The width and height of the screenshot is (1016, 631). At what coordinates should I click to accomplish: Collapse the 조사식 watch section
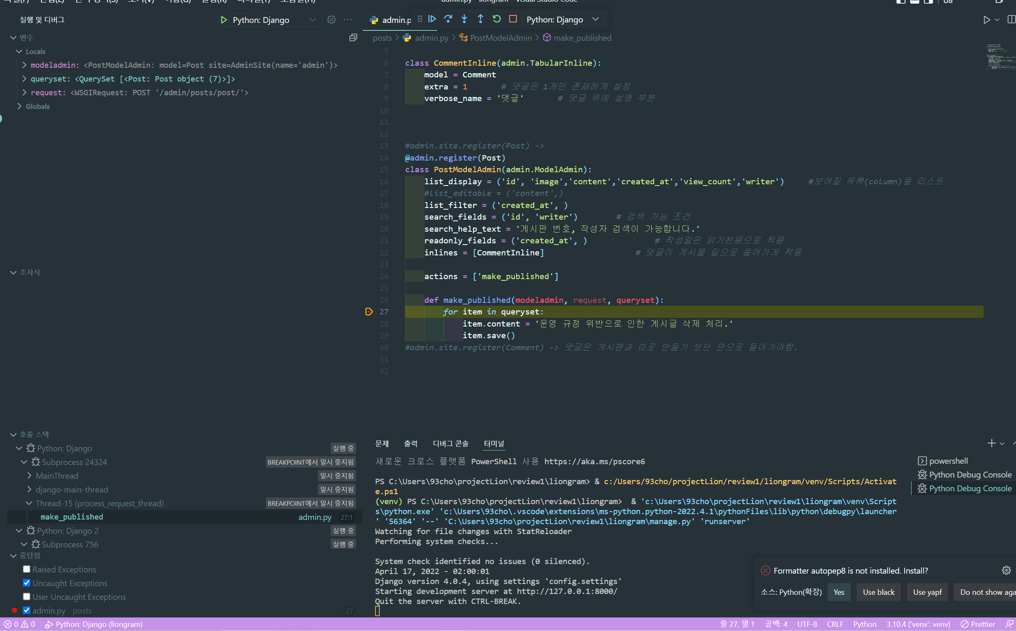click(x=13, y=272)
